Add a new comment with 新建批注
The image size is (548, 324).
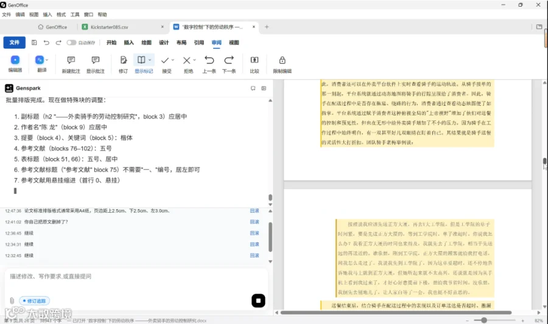pos(71,64)
